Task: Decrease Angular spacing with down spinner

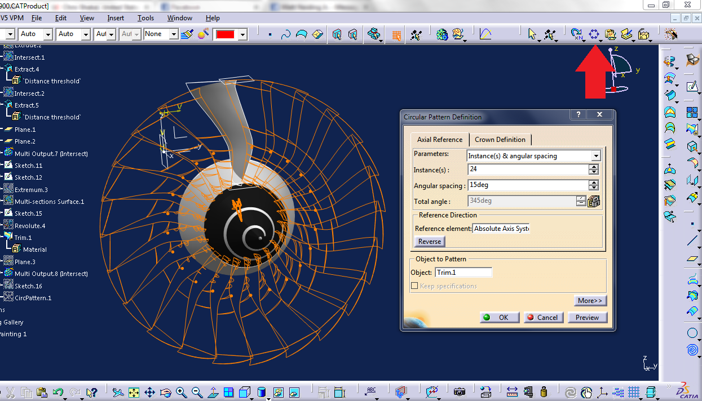Action: (593, 188)
